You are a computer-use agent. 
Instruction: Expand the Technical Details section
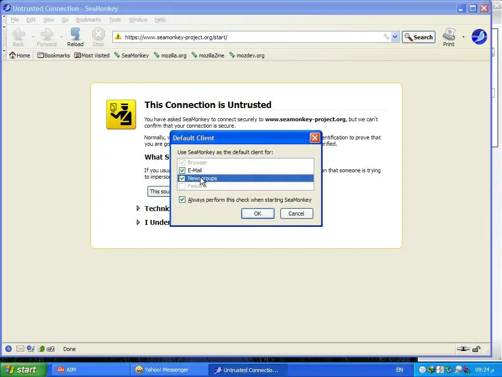[138, 208]
